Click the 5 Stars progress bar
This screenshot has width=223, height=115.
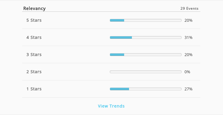[x=146, y=20]
